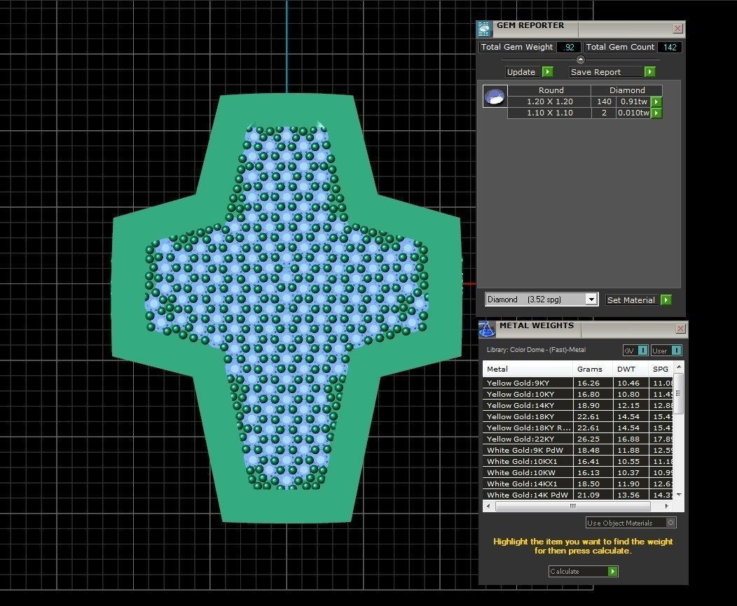
Task: Select the Yellow Gold:18KY R... row
Action: tap(578, 428)
